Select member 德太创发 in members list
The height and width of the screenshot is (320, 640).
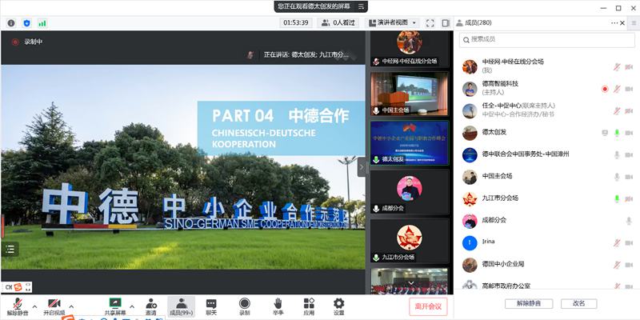pos(547,132)
